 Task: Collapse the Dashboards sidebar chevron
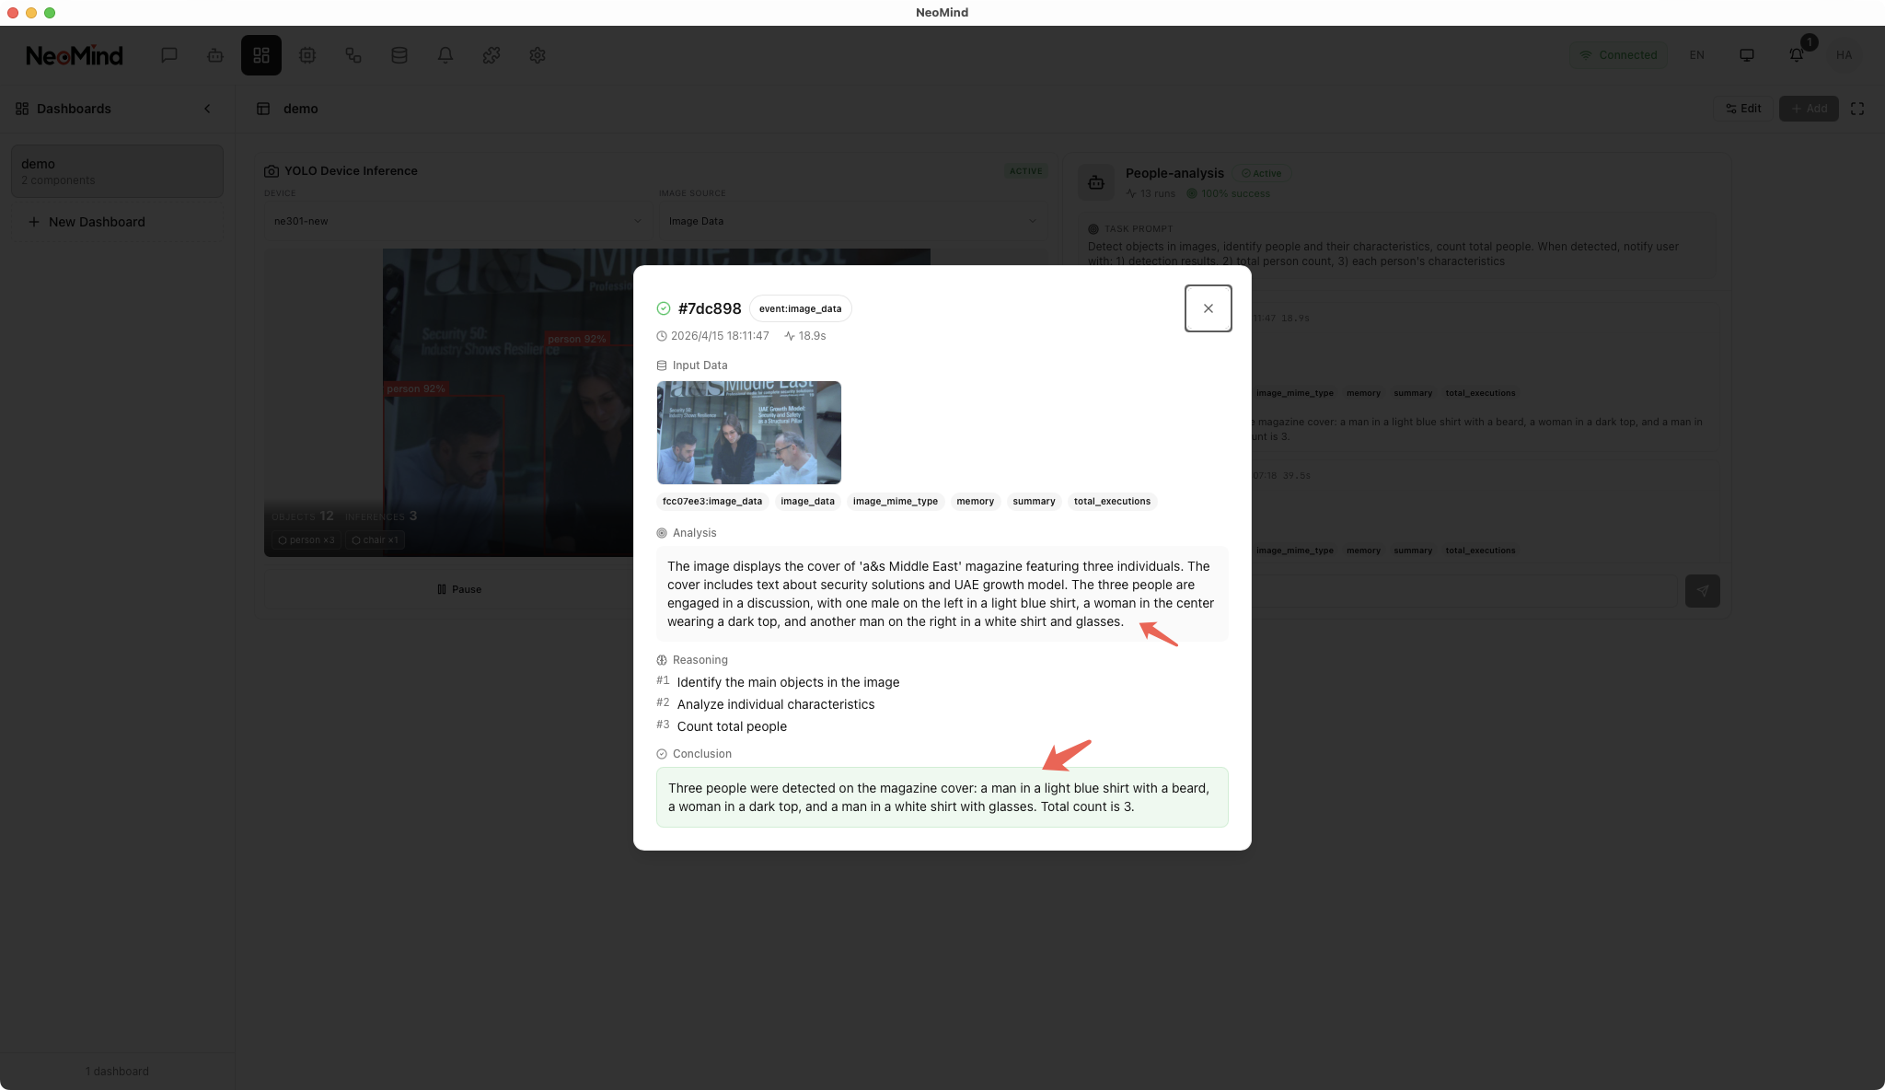pyautogui.click(x=207, y=109)
